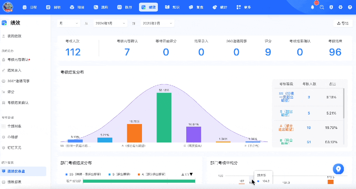This screenshot has width=356, height=189.
Task: Go to next legend page arrow
Action: [x=191, y=174]
